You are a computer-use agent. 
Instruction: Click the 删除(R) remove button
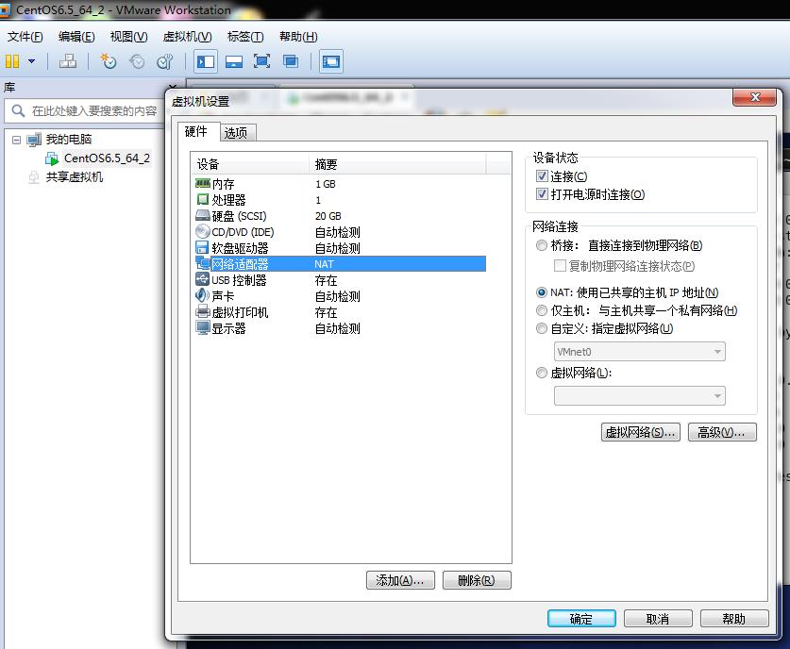pyautogui.click(x=477, y=580)
